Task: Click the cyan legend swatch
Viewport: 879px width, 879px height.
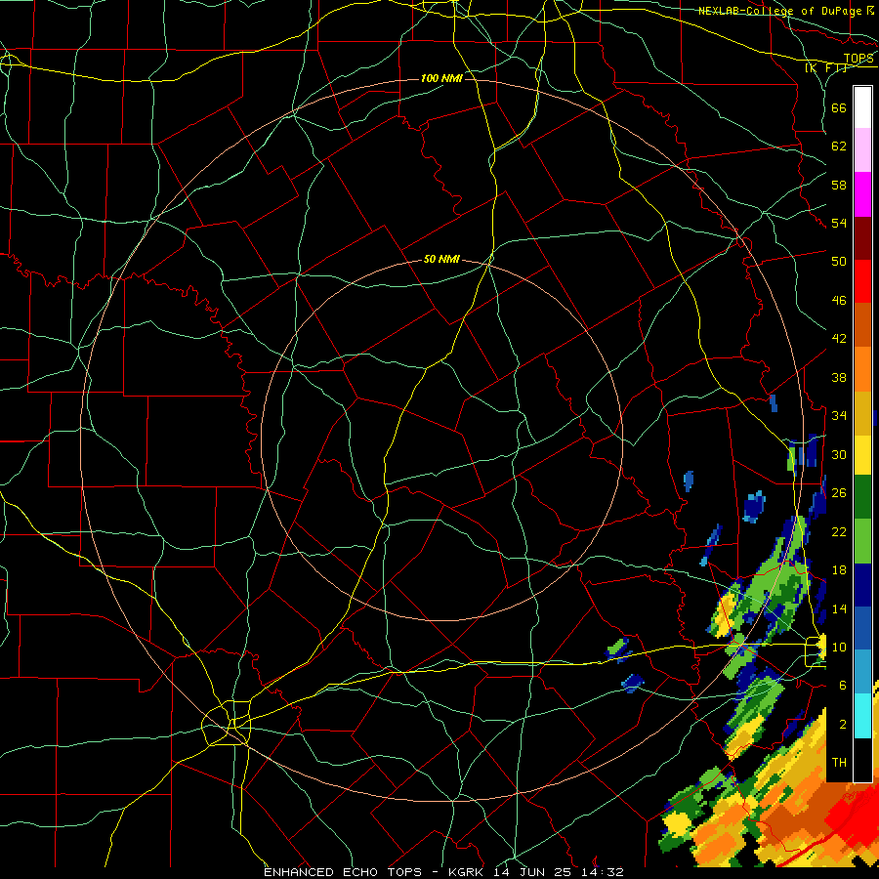Action: 862,716
